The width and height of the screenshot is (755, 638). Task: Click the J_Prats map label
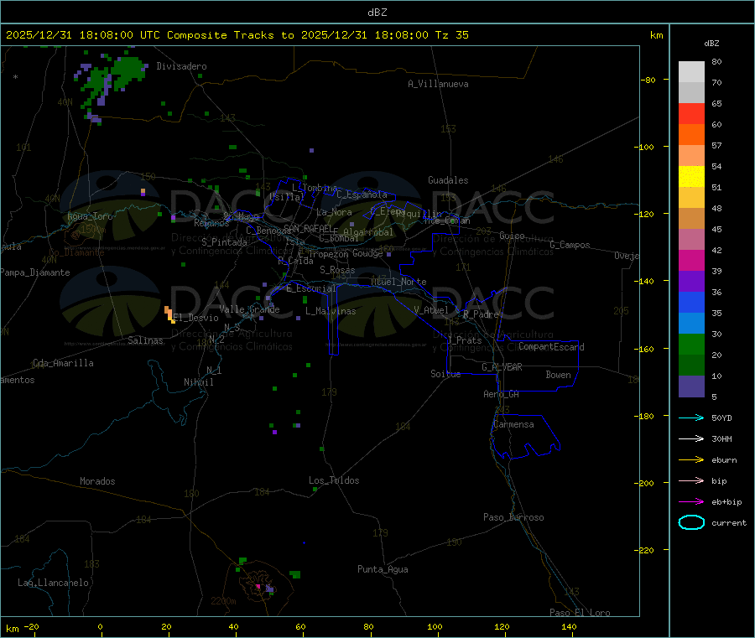465,340
